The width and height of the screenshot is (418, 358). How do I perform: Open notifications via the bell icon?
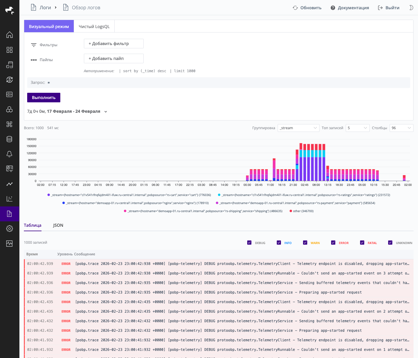10,154
